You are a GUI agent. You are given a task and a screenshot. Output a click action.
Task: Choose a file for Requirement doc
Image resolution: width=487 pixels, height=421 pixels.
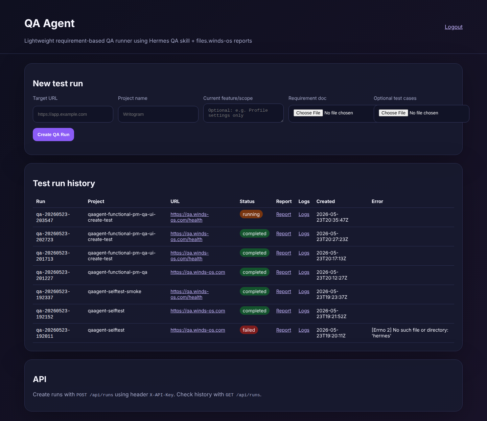[x=308, y=113]
